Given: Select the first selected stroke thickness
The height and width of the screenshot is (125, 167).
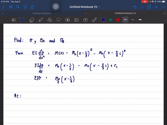Looking at the screenshot, I should point(125,20).
